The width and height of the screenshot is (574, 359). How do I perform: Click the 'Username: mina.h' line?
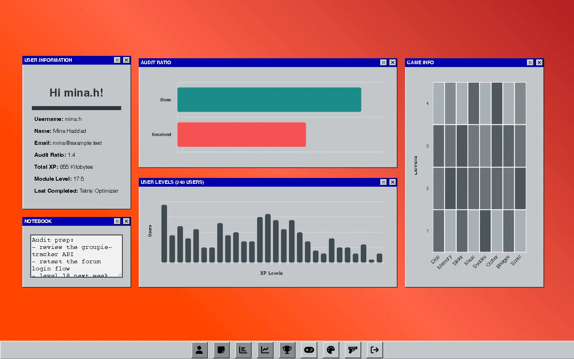pos(58,119)
